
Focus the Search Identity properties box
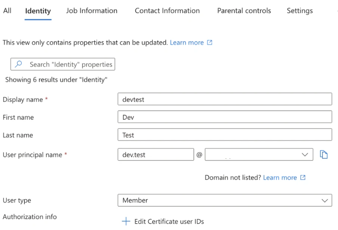pos(63,64)
